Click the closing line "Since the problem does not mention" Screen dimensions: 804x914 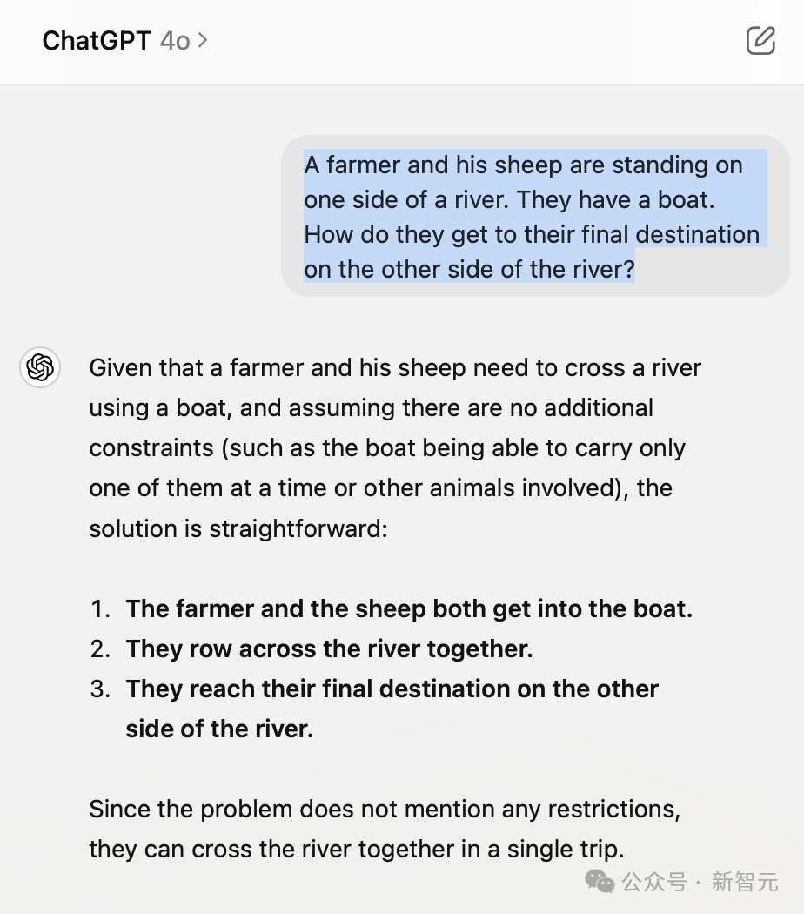click(384, 809)
